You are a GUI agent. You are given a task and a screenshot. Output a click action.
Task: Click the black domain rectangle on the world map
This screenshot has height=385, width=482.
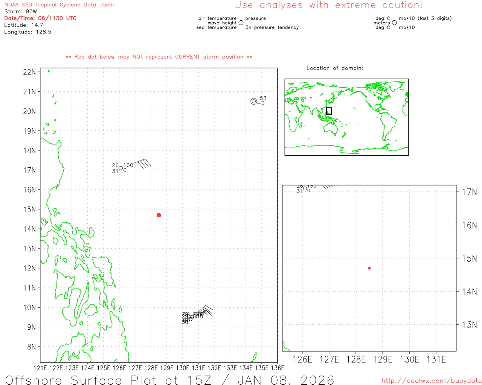click(x=329, y=111)
